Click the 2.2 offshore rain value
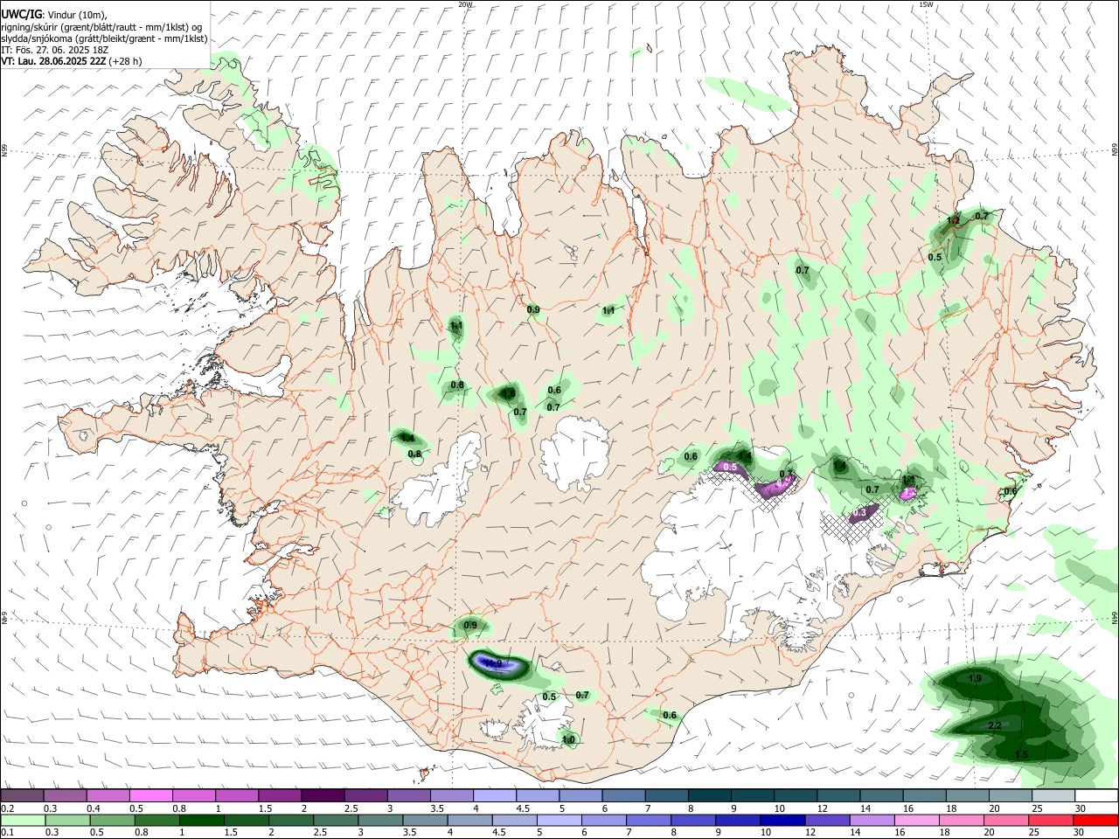The width and height of the screenshot is (1119, 839). pos(995,726)
